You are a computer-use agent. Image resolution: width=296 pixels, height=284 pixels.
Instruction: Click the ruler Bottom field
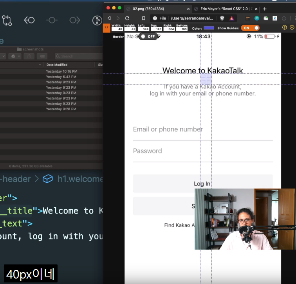[182, 29]
